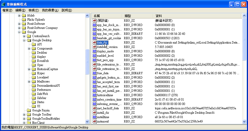The width and height of the screenshot is (248, 131).
Task: Select the index_creation_time value
Action: pyautogui.click(x=109, y=100)
